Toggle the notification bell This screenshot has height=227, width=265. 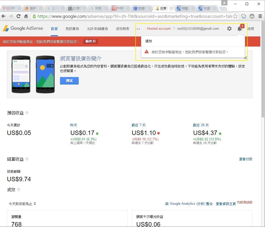(x=240, y=28)
